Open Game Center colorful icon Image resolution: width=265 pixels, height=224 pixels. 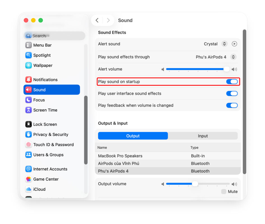pyautogui.click(x=28, y=179)
